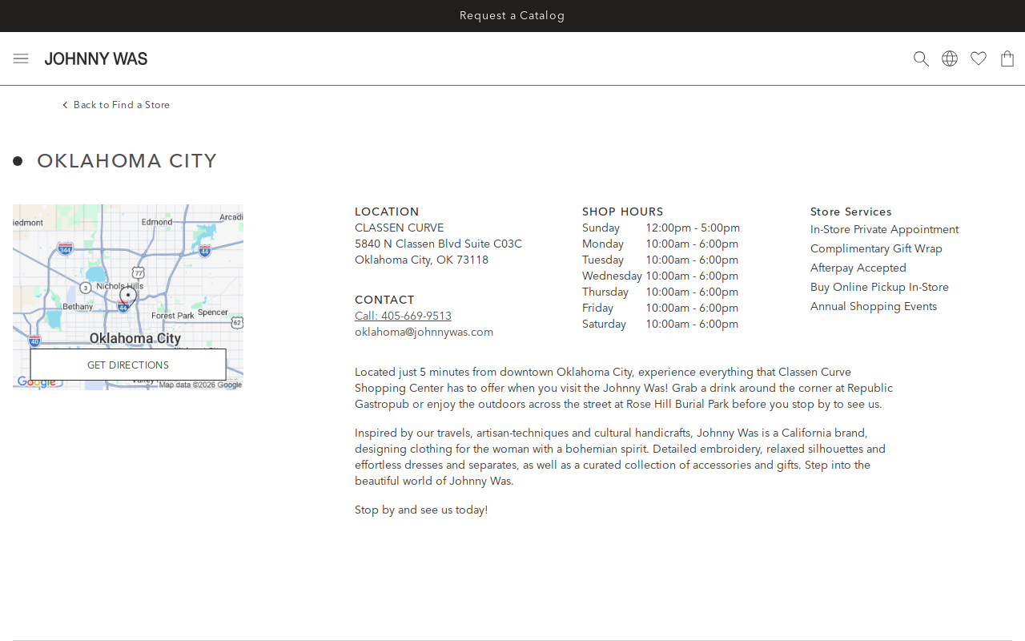Select the Contact section heading
This screenshot has width=1025, height=641.
tap(384, 300)
